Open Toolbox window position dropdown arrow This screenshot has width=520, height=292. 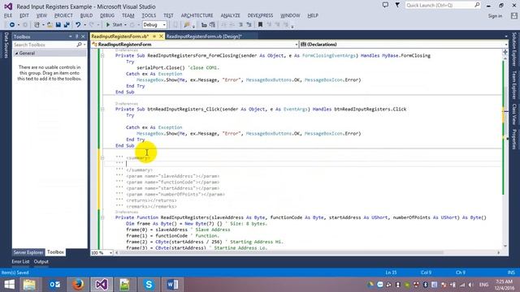click(x=71, y=36)
